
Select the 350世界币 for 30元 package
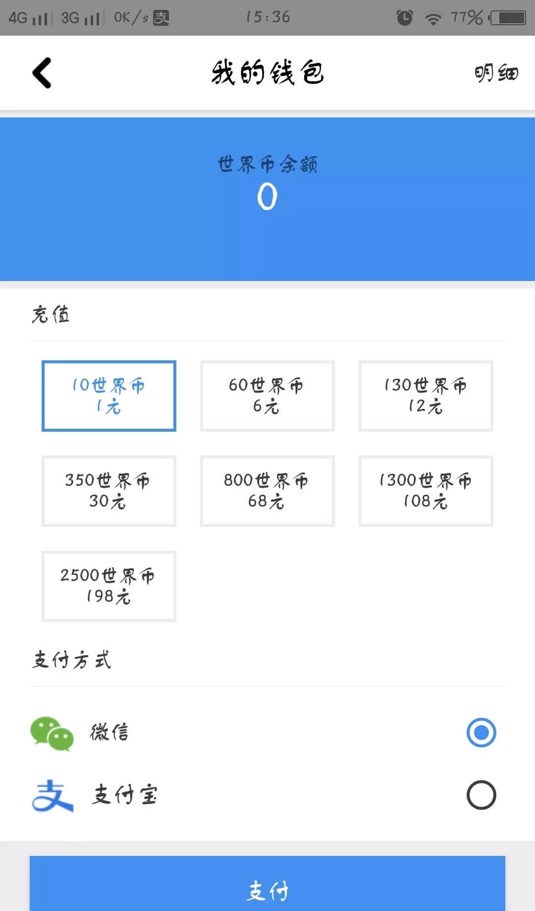coord(109,491)
